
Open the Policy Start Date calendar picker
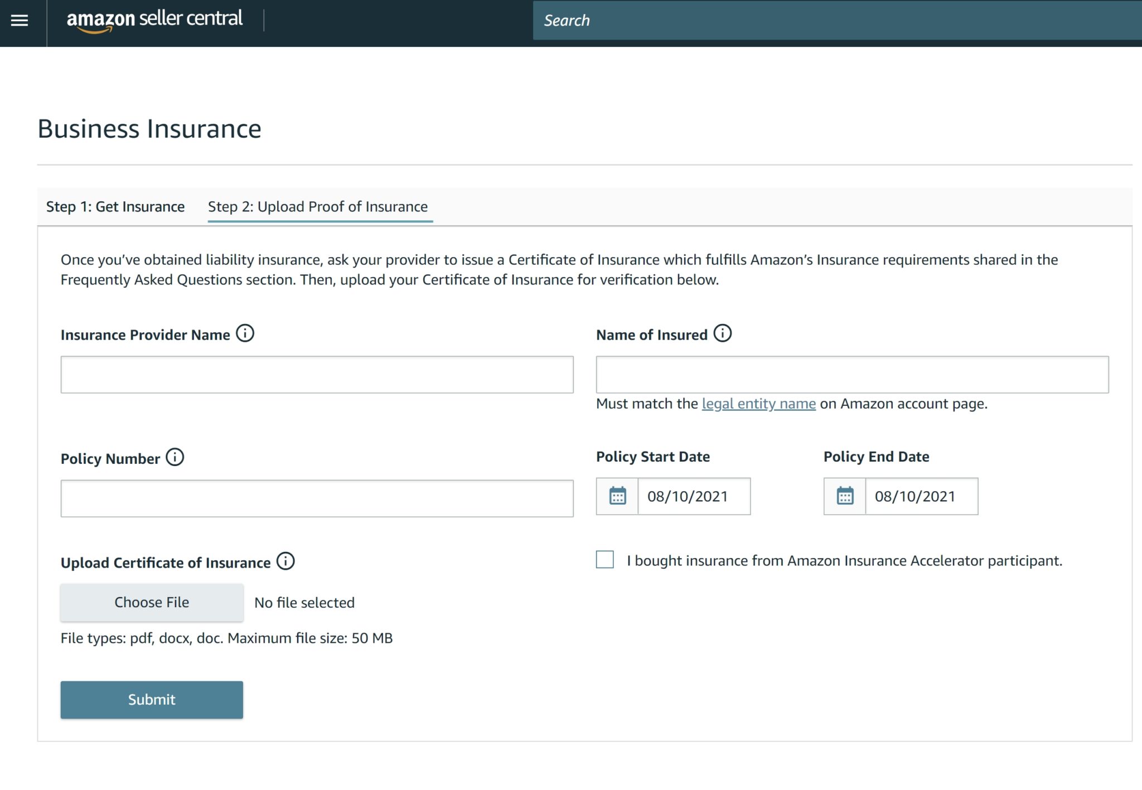[x=617, y=496]
